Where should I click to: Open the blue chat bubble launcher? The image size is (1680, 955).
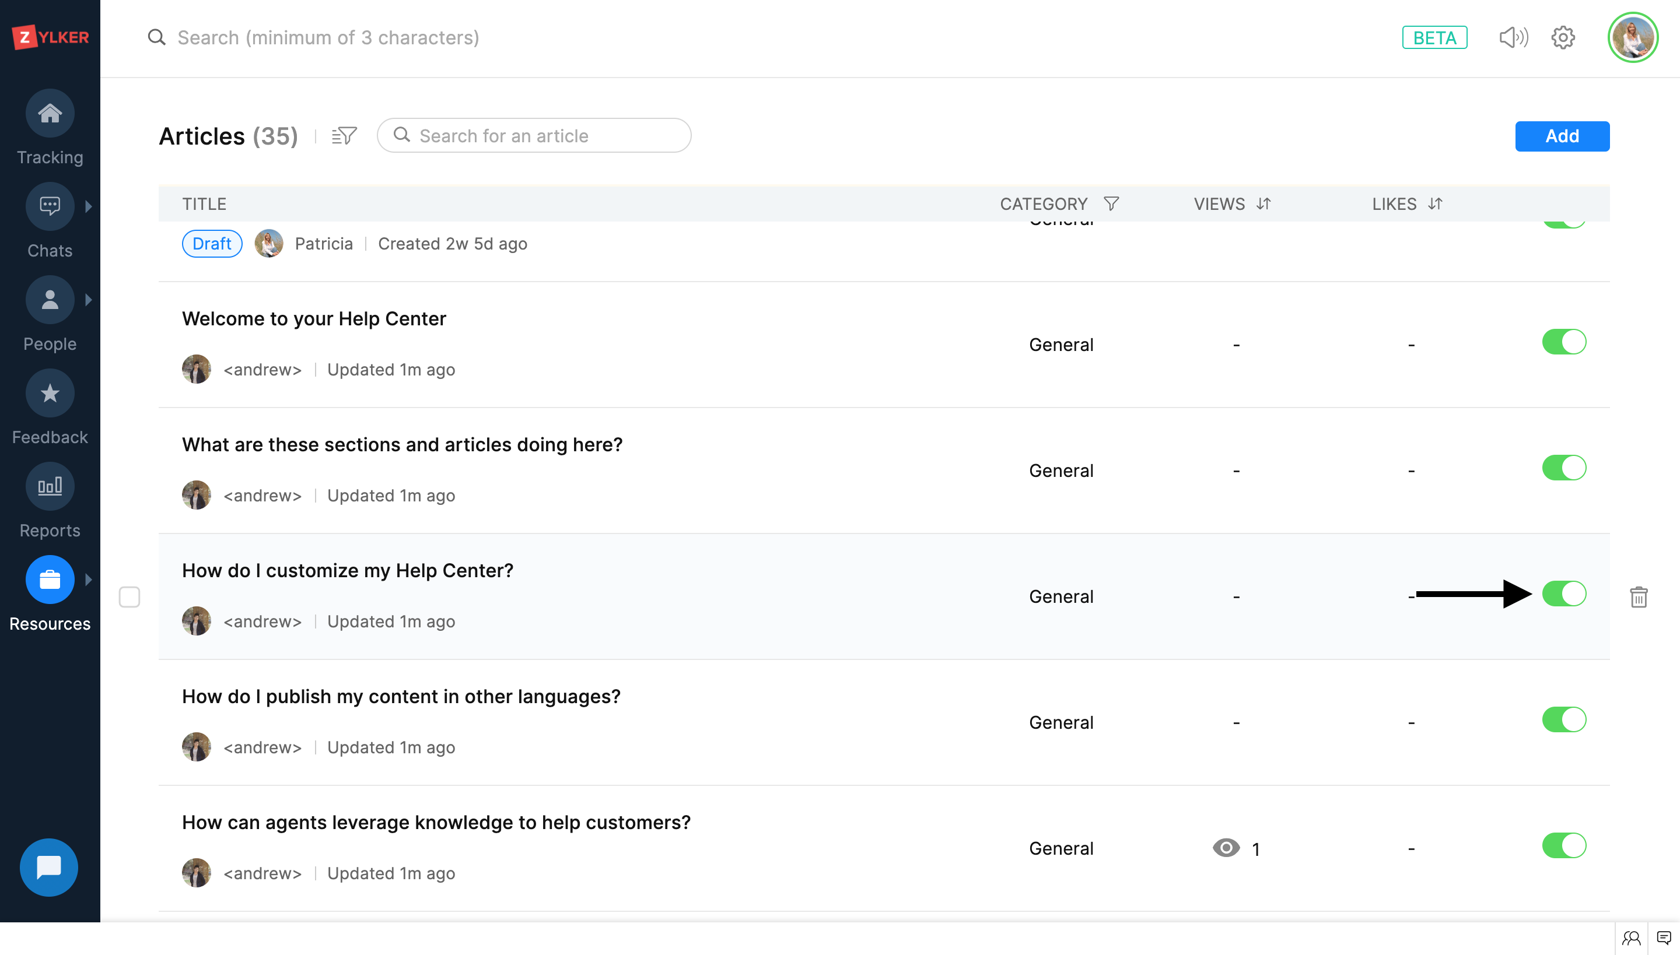click(x=48, y=867)
